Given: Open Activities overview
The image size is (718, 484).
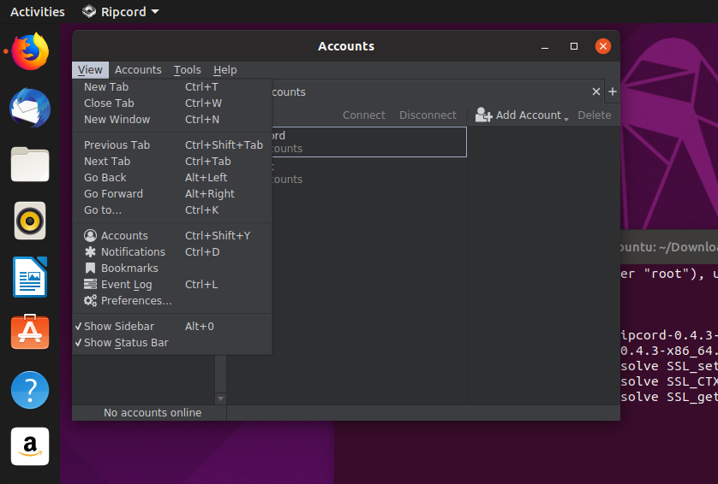Looking at the screenshot, I should click(38, 11).
